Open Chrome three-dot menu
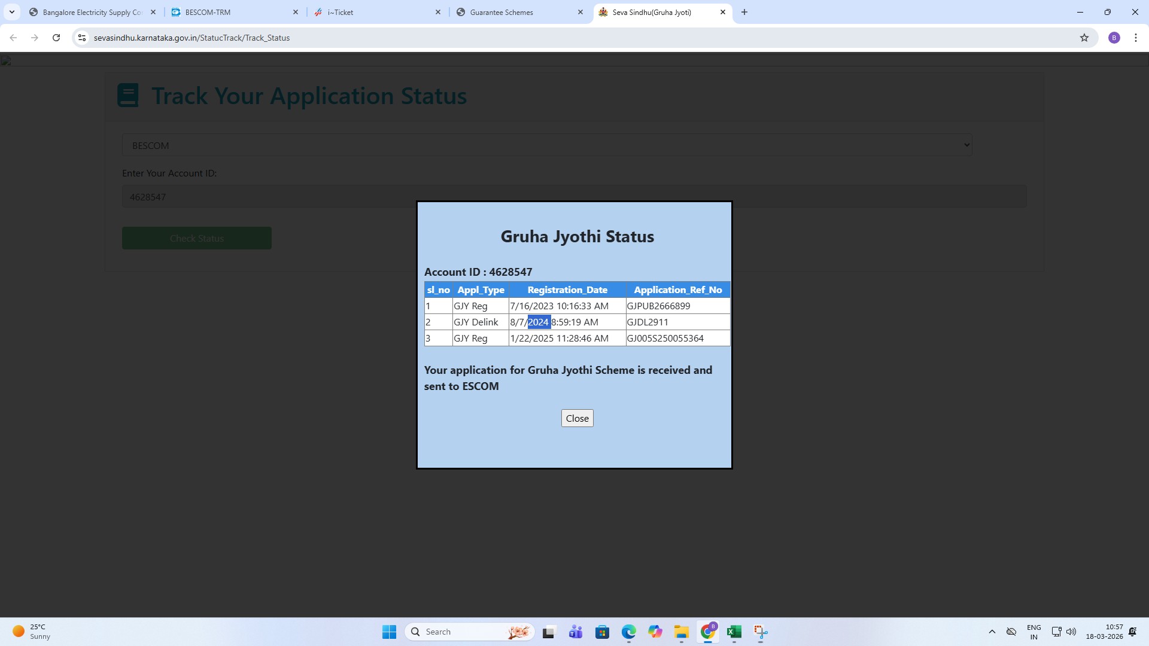The height and width of the screenshot is (646, 1149). [1135, 38]
